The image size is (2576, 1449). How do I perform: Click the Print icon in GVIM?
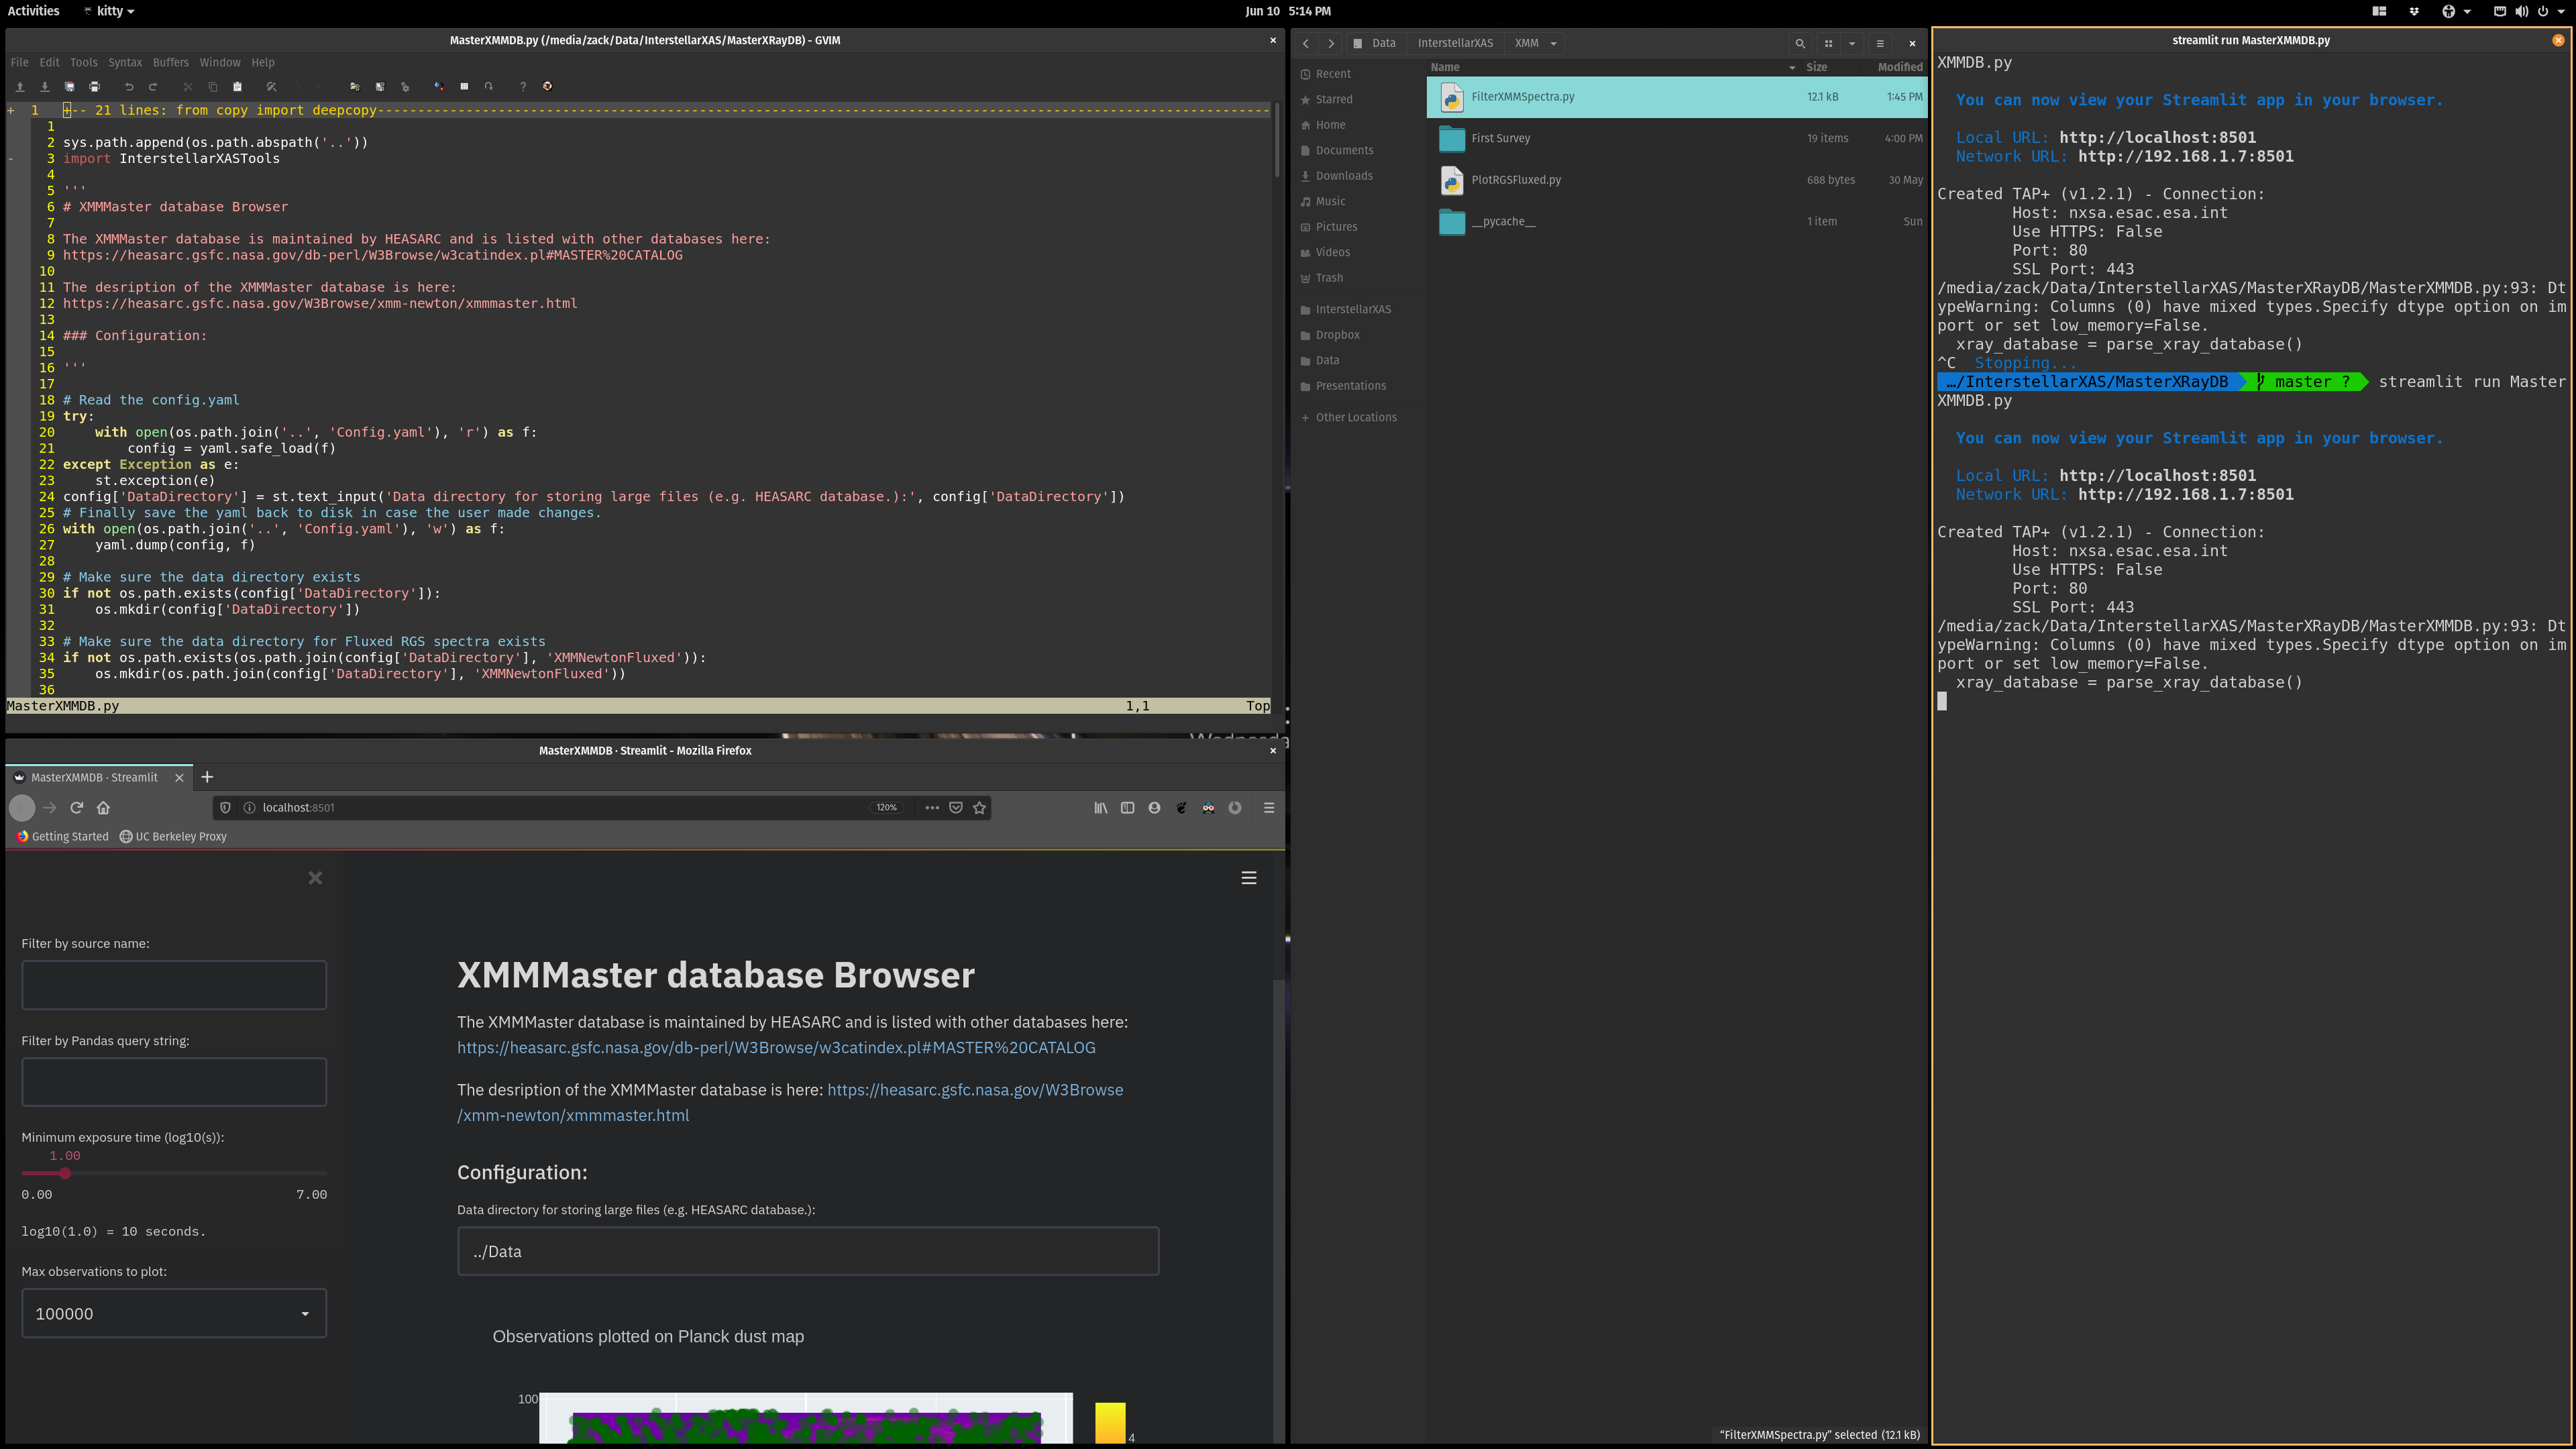(x=95, y=87)
